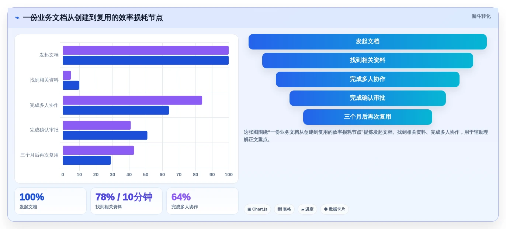Click the Chart.js tag chip
This screenshot has height=229, width=506.
pyautogui.click(x=257, y=209)
